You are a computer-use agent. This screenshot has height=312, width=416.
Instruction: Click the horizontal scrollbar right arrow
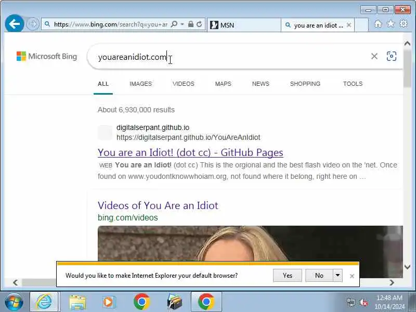click(392, 282)
